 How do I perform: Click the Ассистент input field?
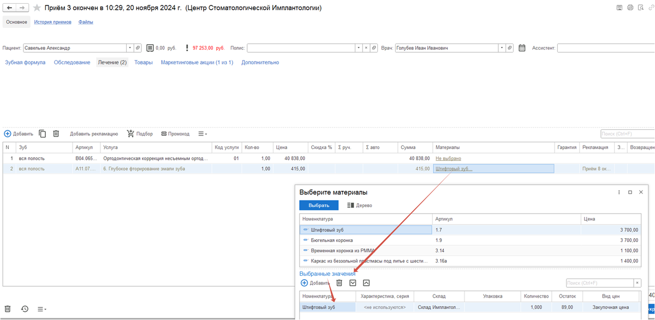606,48
